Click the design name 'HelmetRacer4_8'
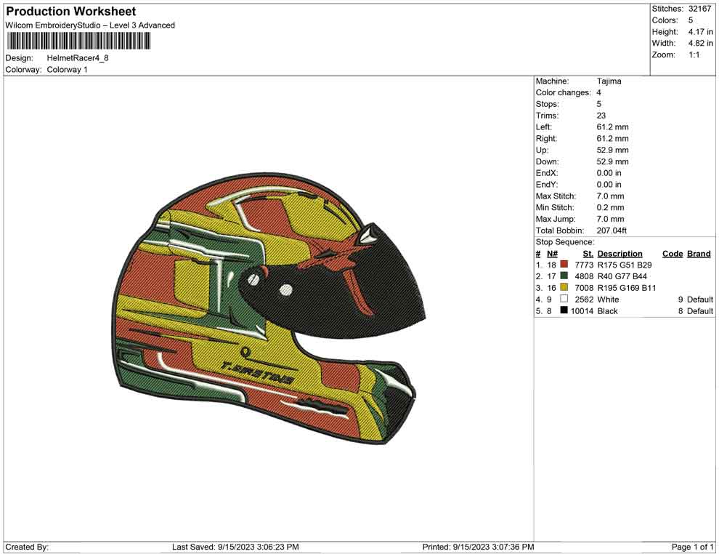 tap(78, 58)
